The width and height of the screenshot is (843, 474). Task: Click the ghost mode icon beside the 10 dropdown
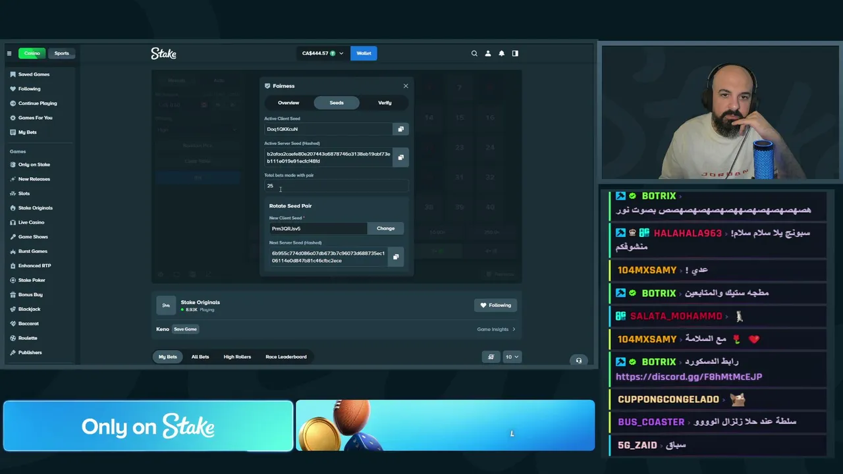coord(491,357)
